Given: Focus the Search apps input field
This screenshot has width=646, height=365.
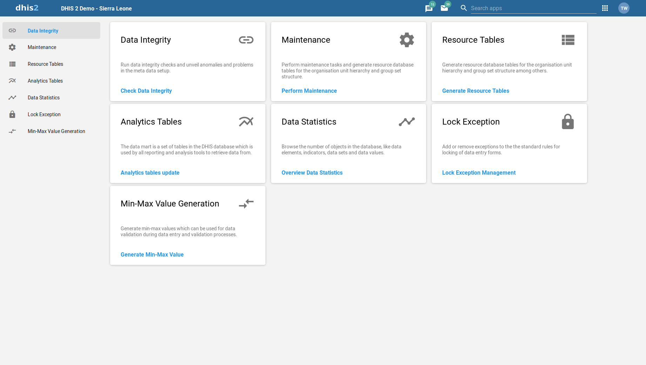Looking at the screenshot, I should pos(533,8).
